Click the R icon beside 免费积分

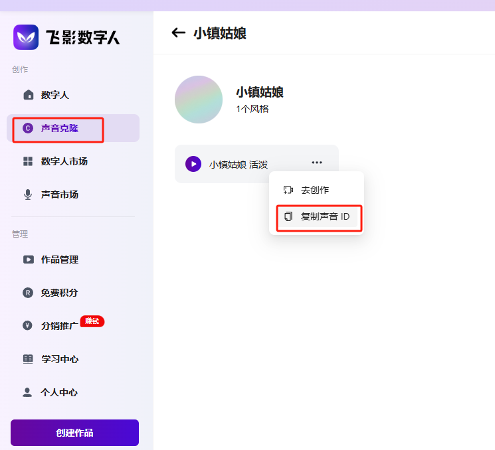[x=28, y=293]
